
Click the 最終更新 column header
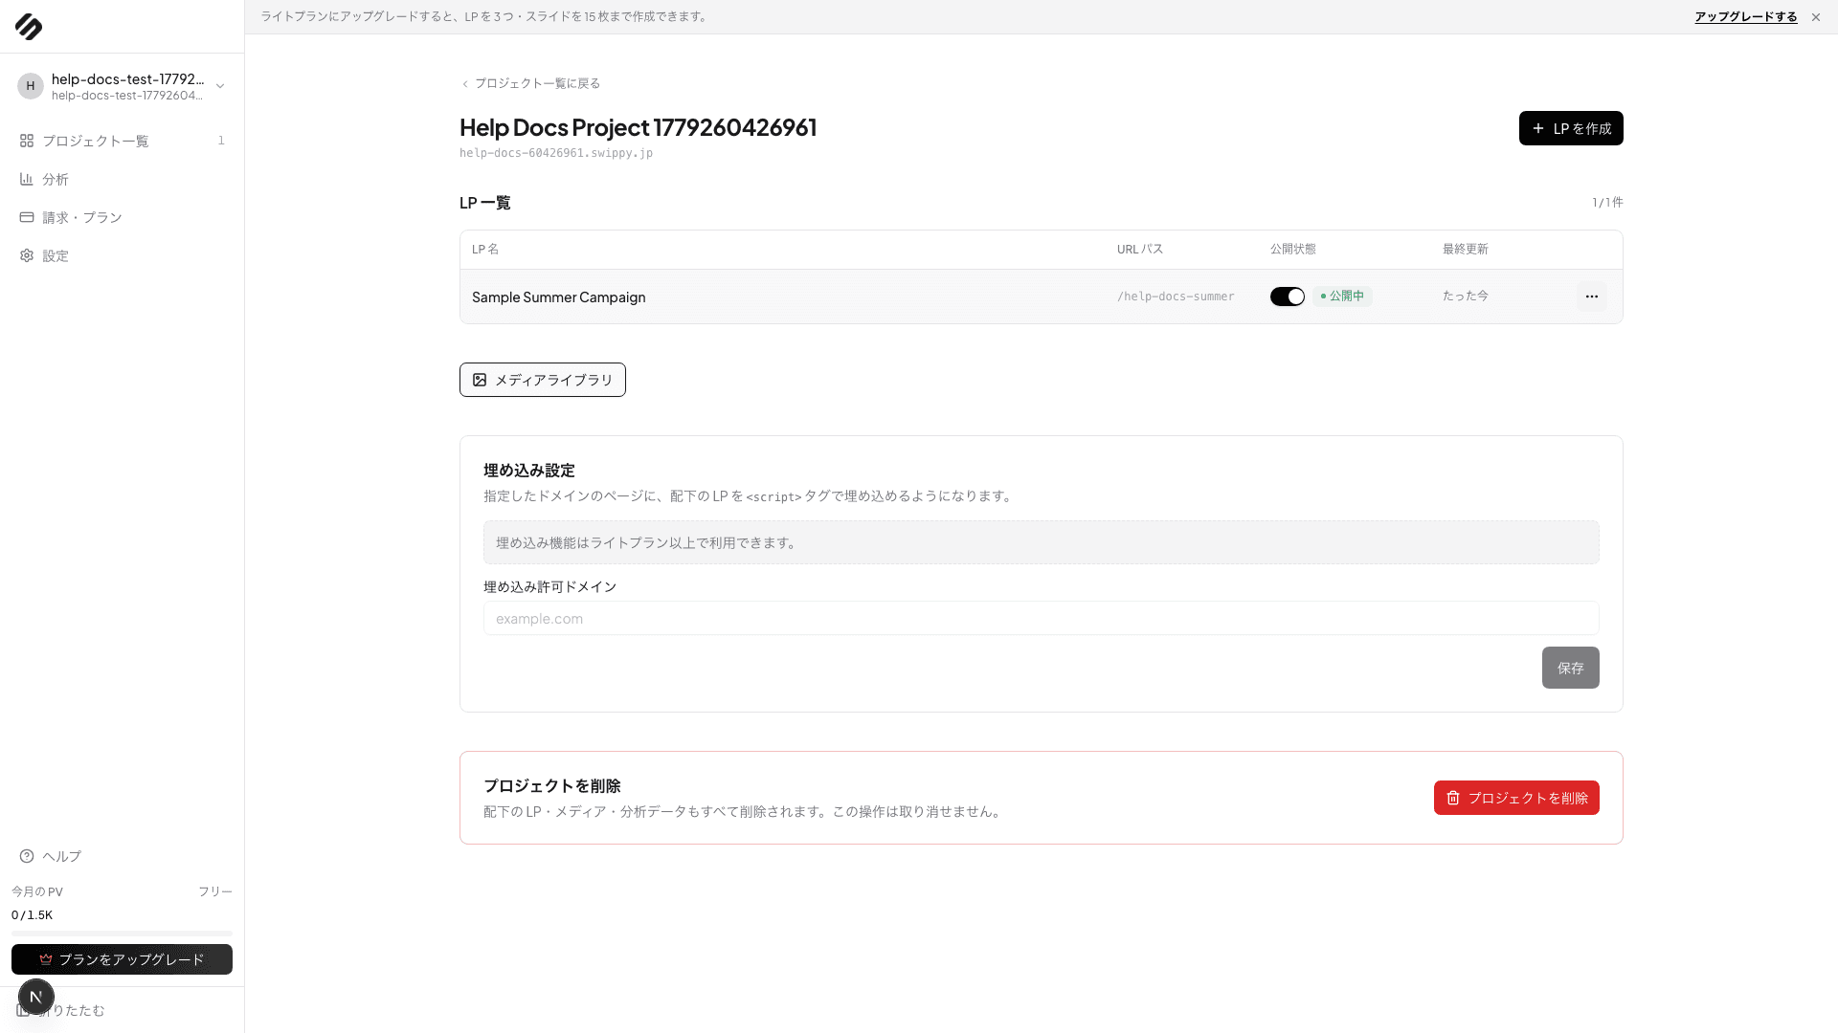1466,249
